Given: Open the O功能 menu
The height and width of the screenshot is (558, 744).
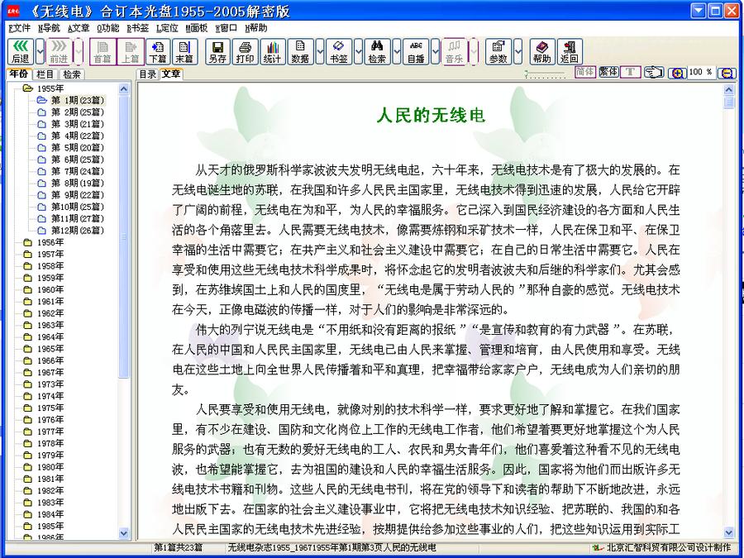Looking at the screenshot, I should [108, 28].
